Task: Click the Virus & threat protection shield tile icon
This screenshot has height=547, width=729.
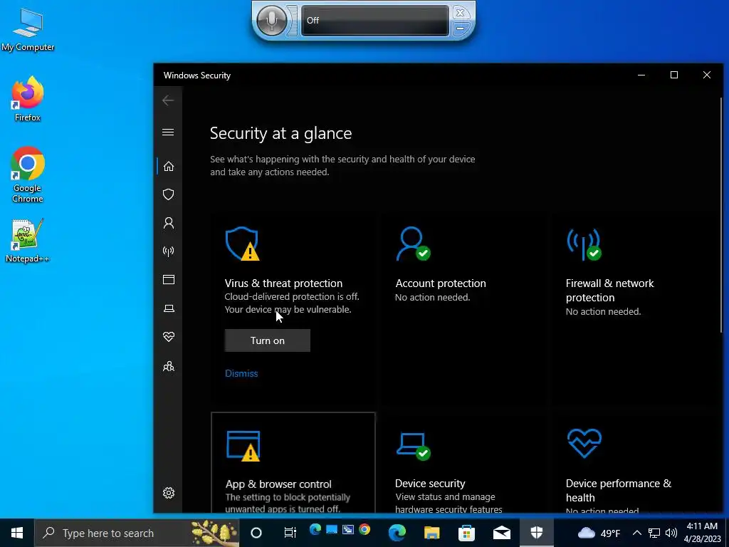Action: pos(242,244)
